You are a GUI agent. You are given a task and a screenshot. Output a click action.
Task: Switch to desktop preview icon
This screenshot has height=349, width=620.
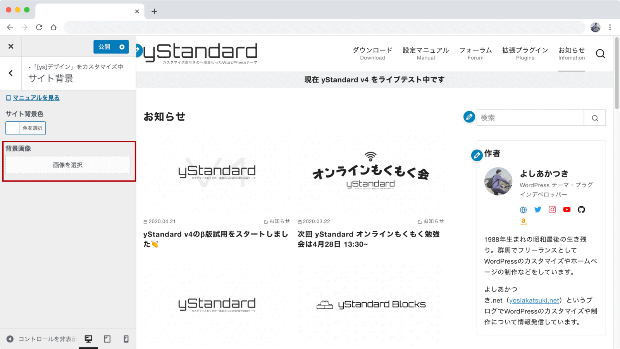[88, 339]
